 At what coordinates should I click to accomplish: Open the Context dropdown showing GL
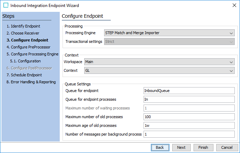point(159,70)
